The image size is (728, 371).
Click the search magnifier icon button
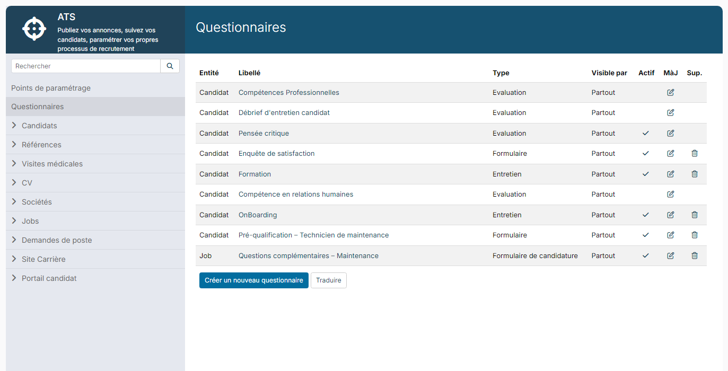point(170,66)
